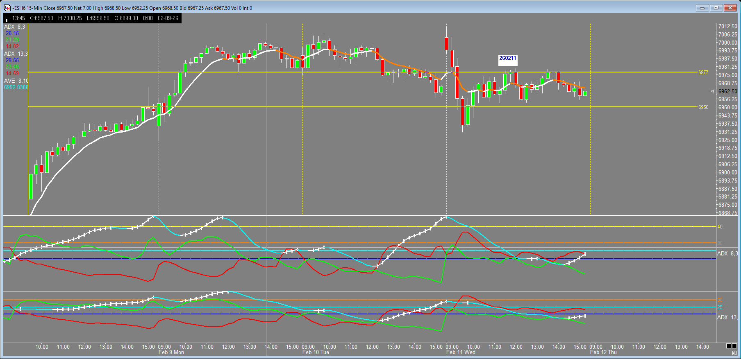The image size is (741, 359).
Task: Click the AVE 8,10 moving average label
Action: (x=16, y=81)
